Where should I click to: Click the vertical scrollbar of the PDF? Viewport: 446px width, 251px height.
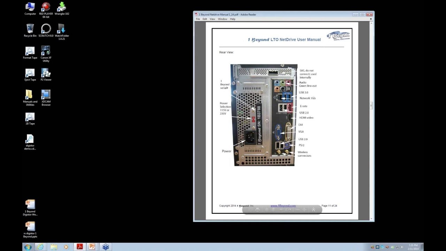[x=371, y=120]
